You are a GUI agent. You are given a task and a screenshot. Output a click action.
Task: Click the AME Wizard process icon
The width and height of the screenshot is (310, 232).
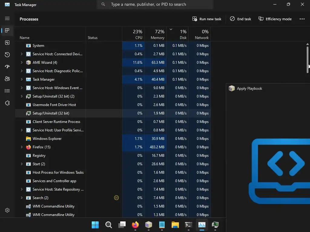click(x=28, y=63)
